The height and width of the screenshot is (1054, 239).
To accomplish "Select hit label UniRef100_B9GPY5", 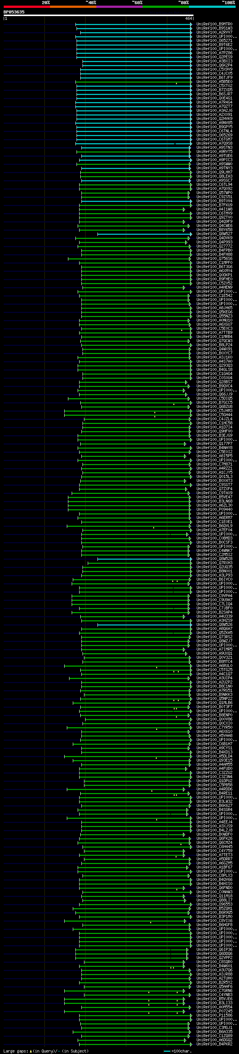I will tap(214, 127).
